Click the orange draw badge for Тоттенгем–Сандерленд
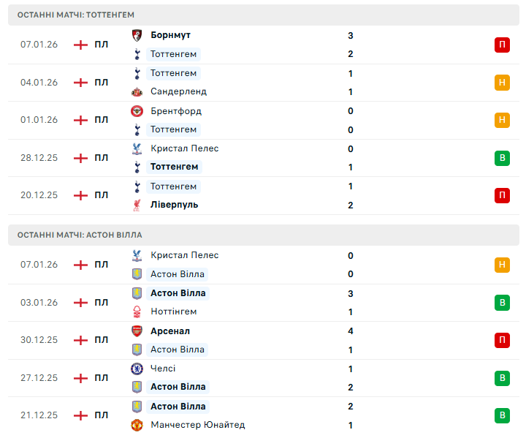 coord(502,83)
